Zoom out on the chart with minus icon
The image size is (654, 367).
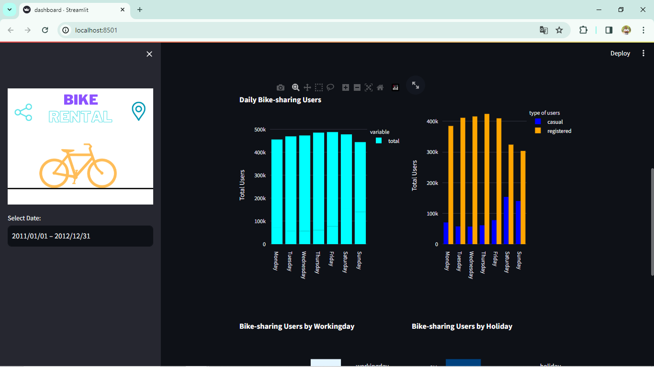[357, 87]
